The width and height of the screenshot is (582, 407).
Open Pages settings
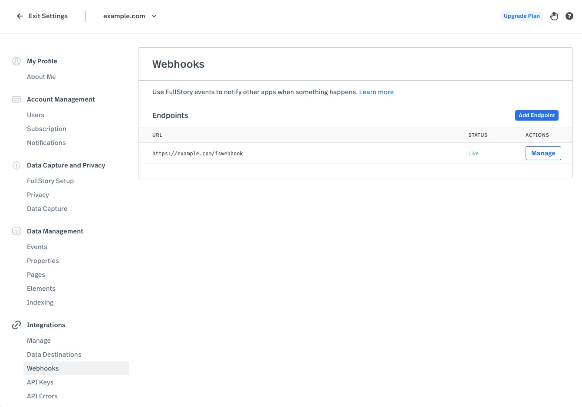coord(36,275)
